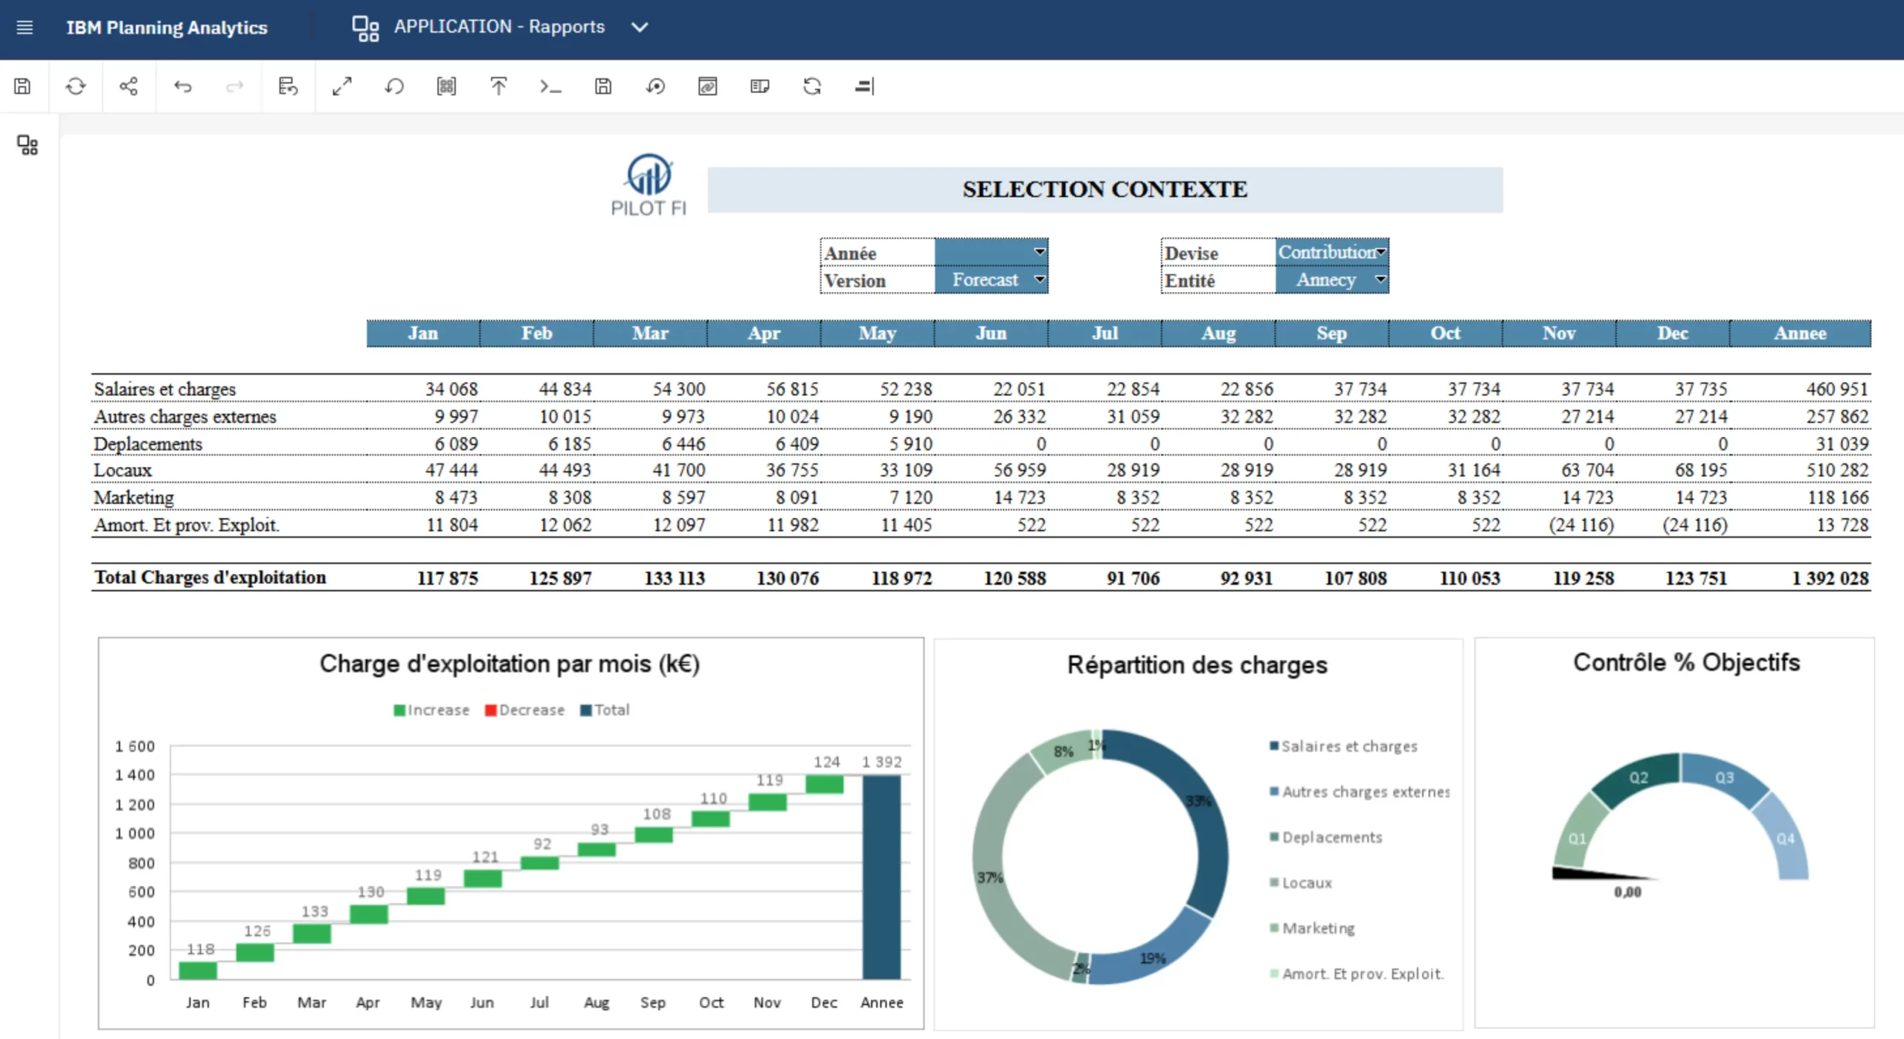The height and width of the screenshot is (1039, 1904).
Task: Open the Entité Annecy dropdown
Action: click(1380, 279)
